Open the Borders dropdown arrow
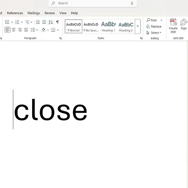Image resolution: width=188 pixels, height=188 pixels. click(58, 30)
